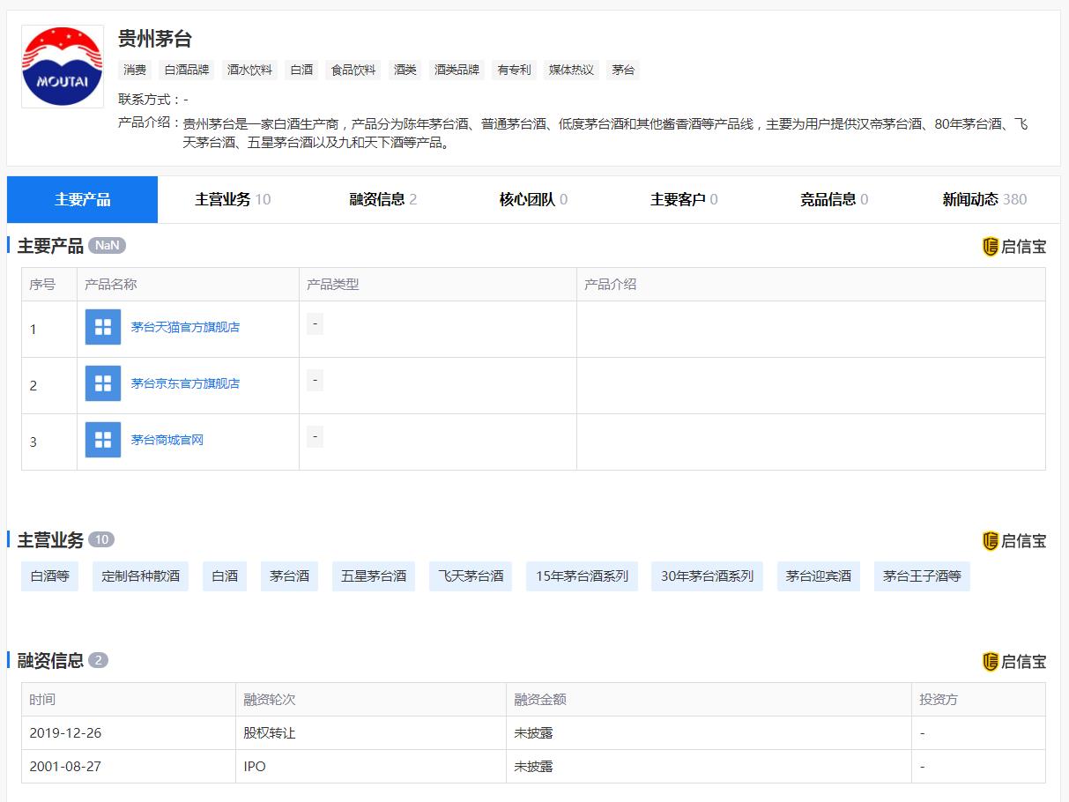Open the 茅台京东官方旗舰店 link
This screenshot has width=1069, height=802.
pos(185,383)
